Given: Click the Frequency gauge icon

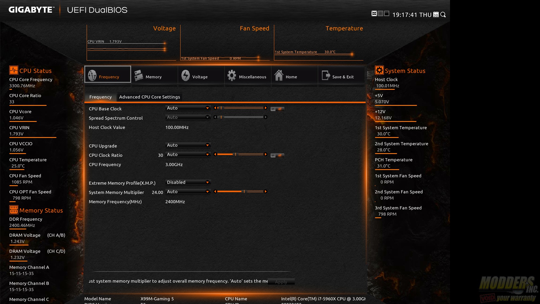Looking at the screenshot, I should click(92, 75).
